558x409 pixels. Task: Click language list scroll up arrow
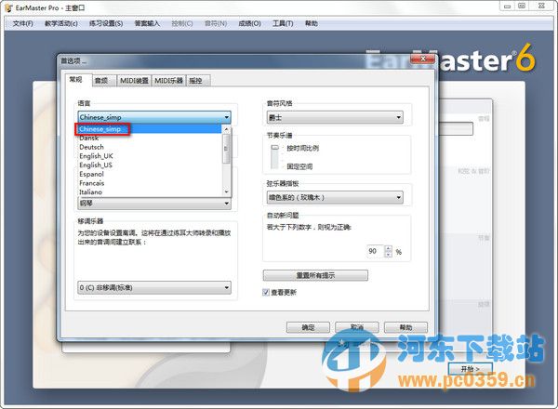point(226,129)
